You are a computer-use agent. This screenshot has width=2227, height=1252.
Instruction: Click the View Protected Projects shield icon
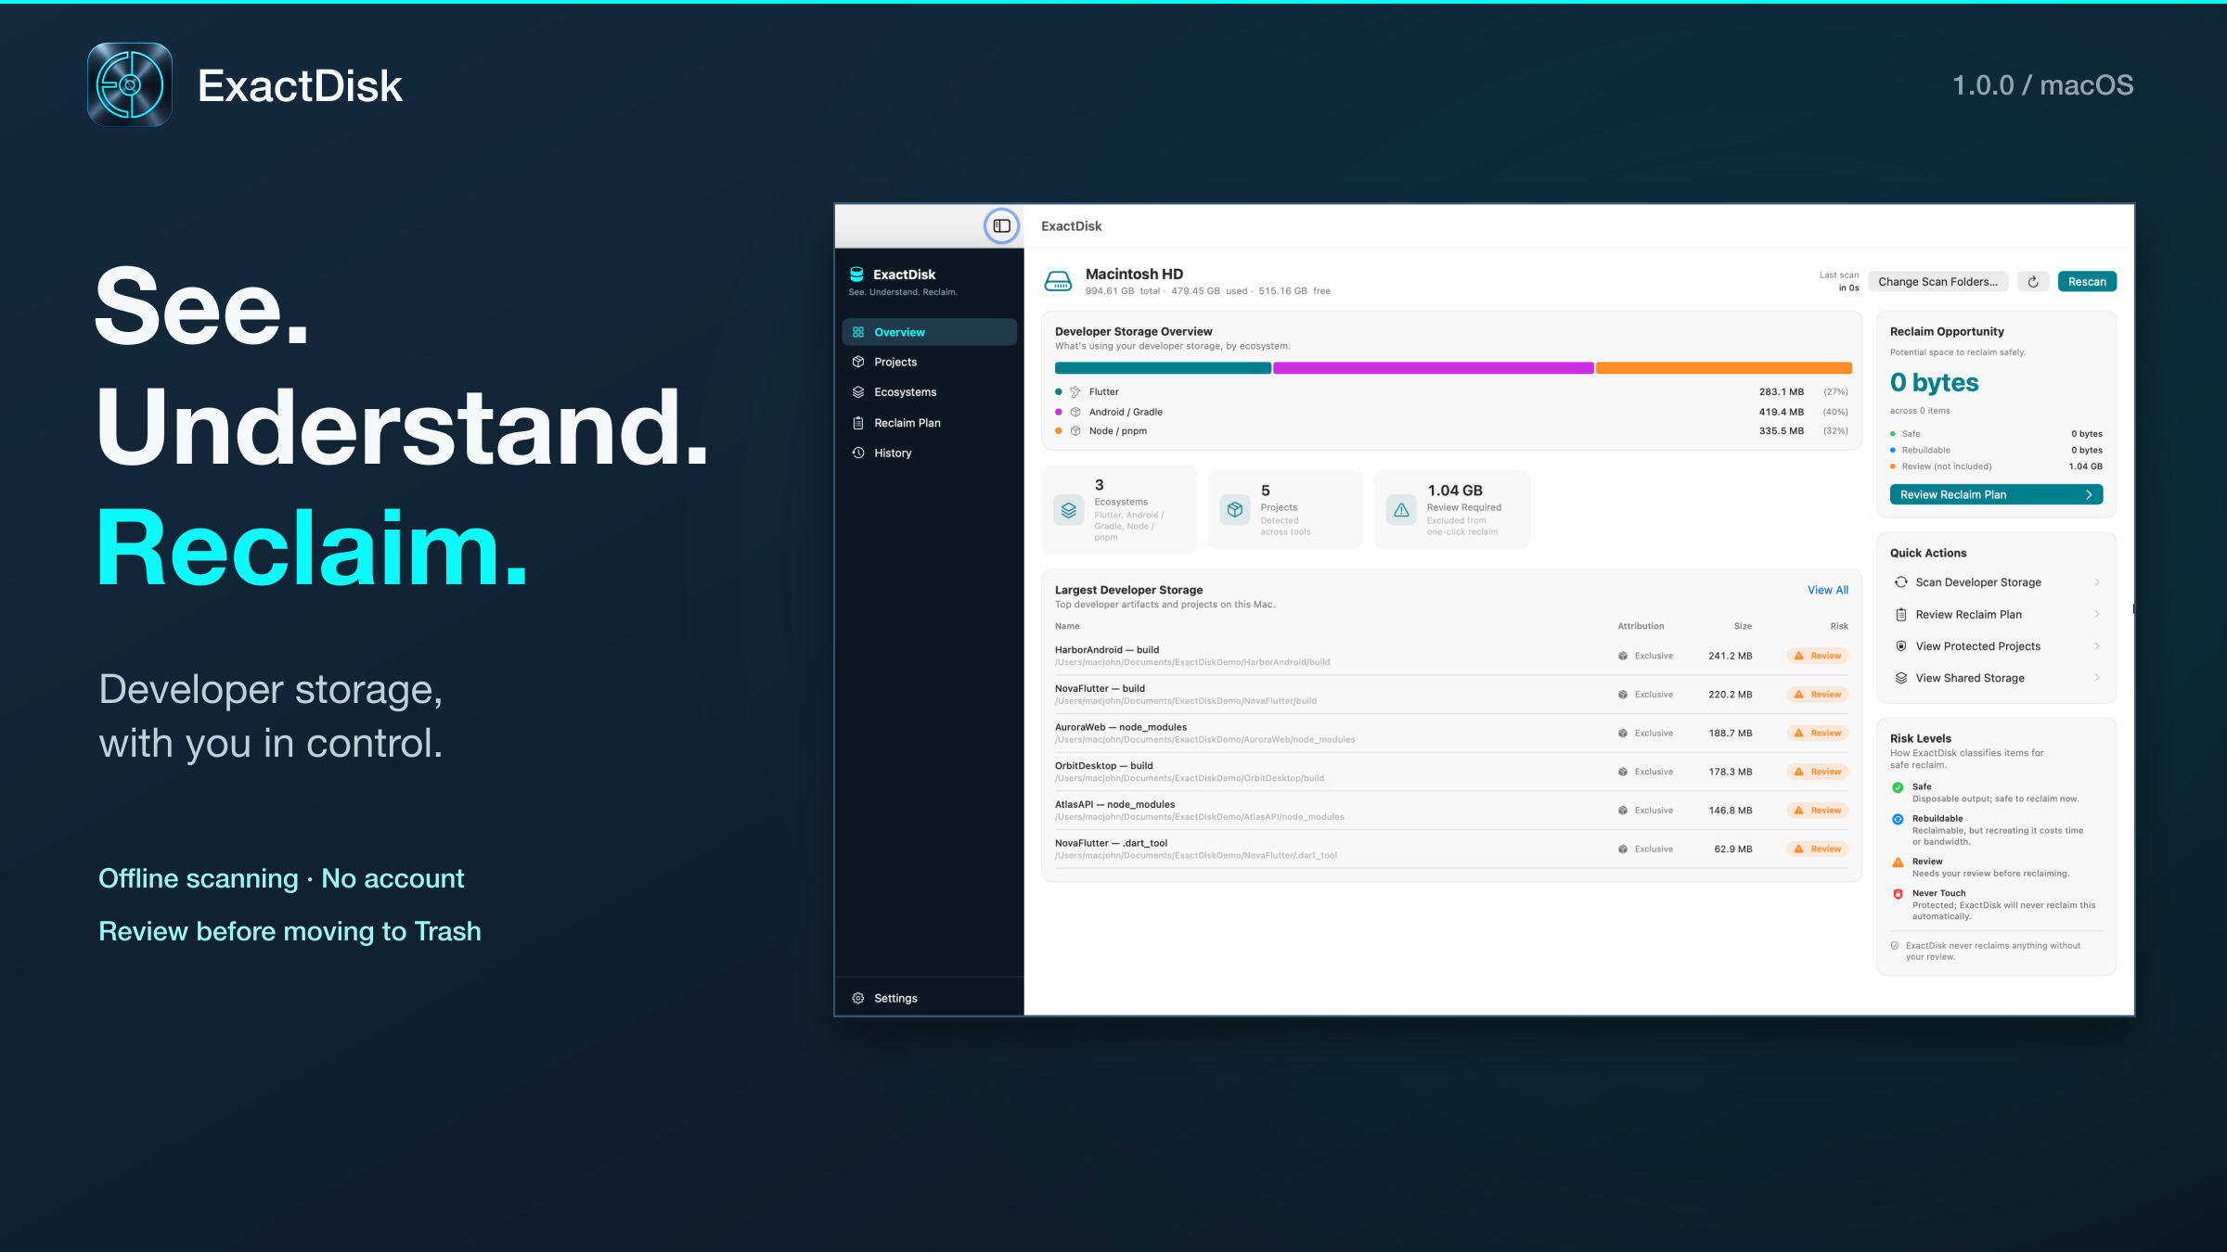point(1901,646)
